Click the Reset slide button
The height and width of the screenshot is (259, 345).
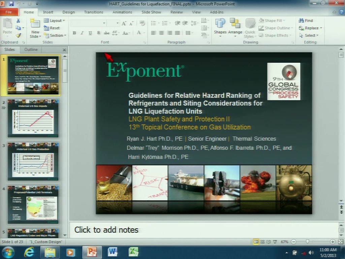click(x=52, y=28)
